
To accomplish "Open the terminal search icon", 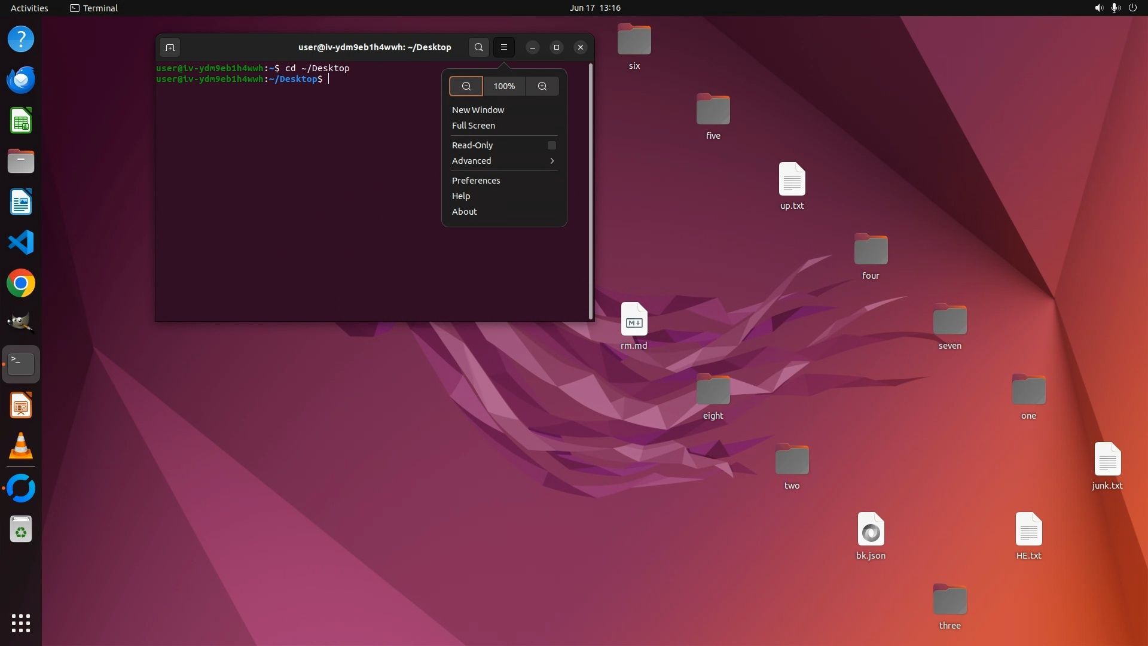I will (x=478, y=47).
